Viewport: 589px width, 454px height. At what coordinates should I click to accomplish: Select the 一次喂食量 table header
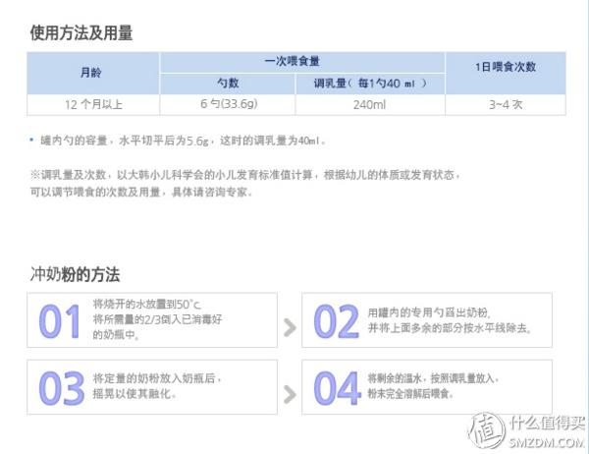coord(302,62)
